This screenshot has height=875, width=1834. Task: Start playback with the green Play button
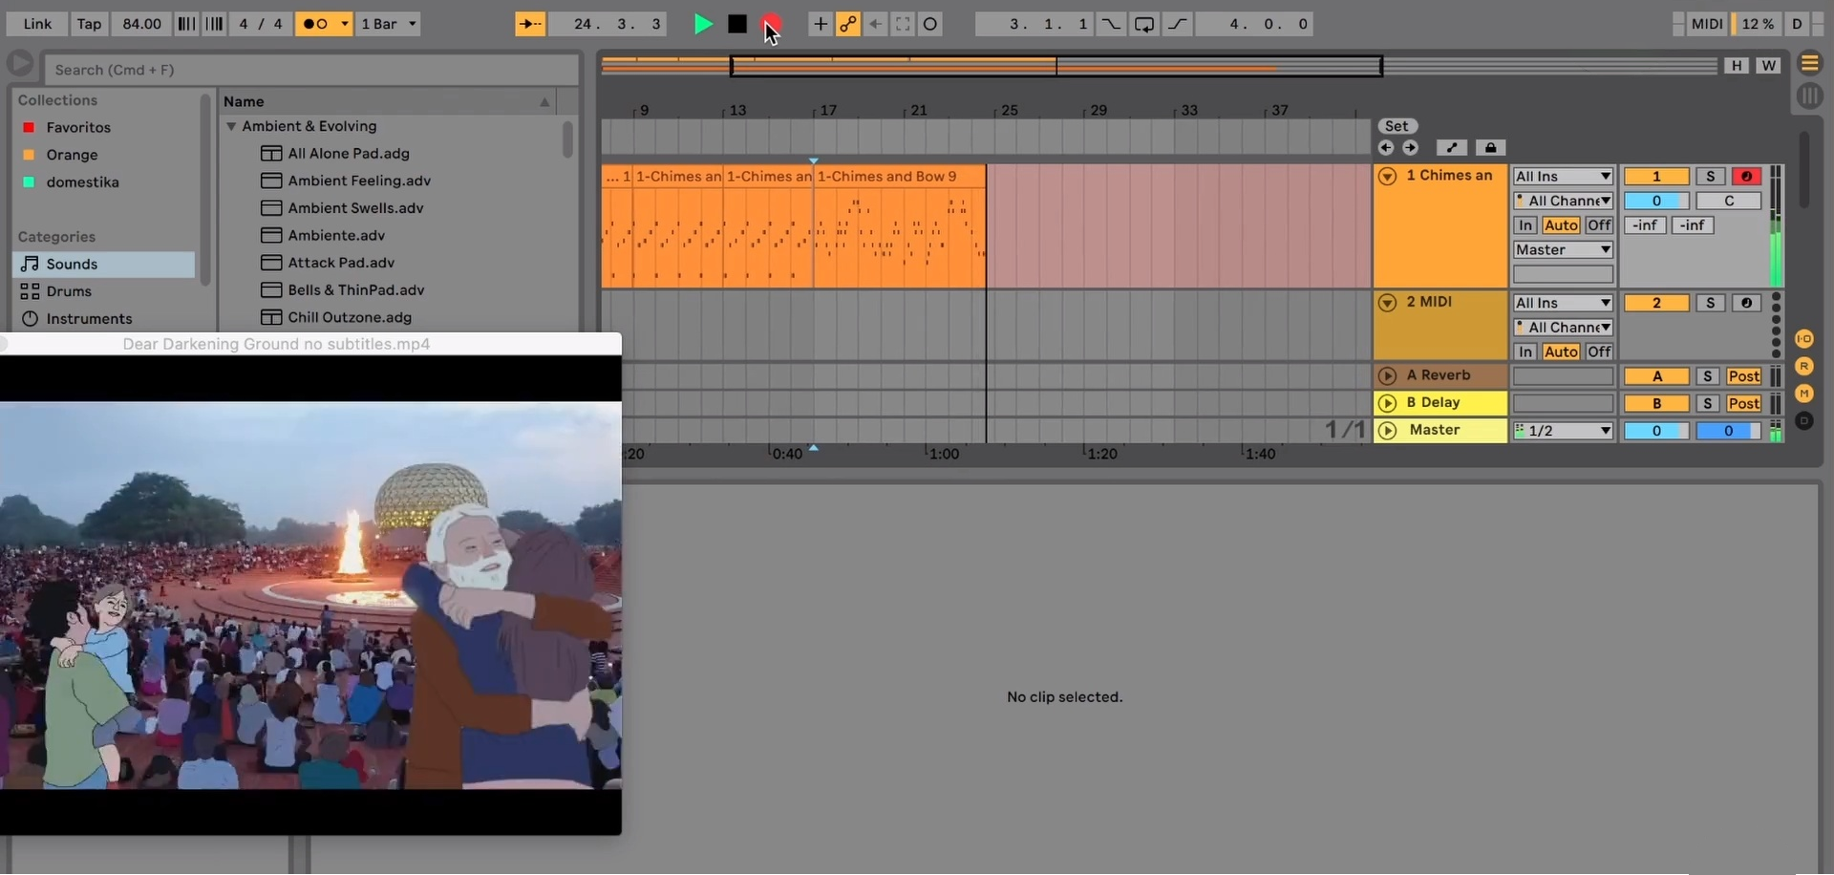[x=703, y=24]
